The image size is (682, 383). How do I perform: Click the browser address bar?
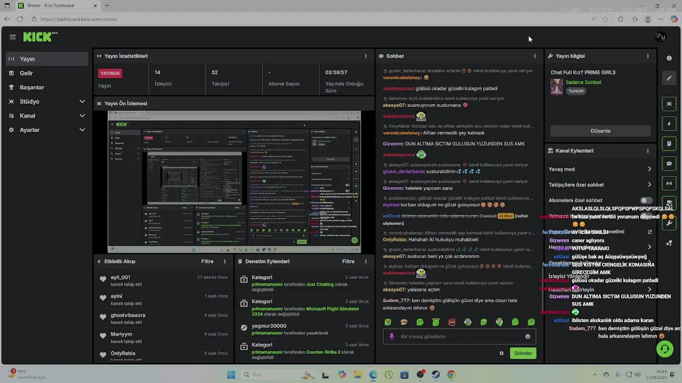[x=309, y=19]
